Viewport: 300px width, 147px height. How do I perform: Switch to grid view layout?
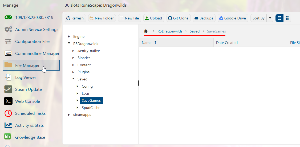click(x=287, y=18)
